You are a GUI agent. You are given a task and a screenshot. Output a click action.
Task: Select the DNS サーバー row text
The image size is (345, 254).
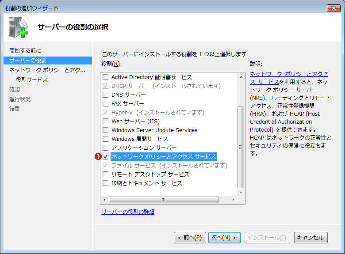129,95
